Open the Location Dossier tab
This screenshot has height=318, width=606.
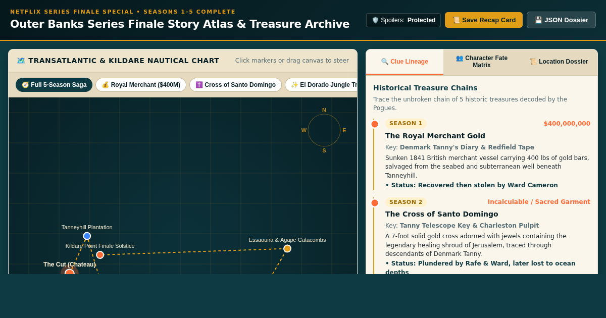(559, 62)
